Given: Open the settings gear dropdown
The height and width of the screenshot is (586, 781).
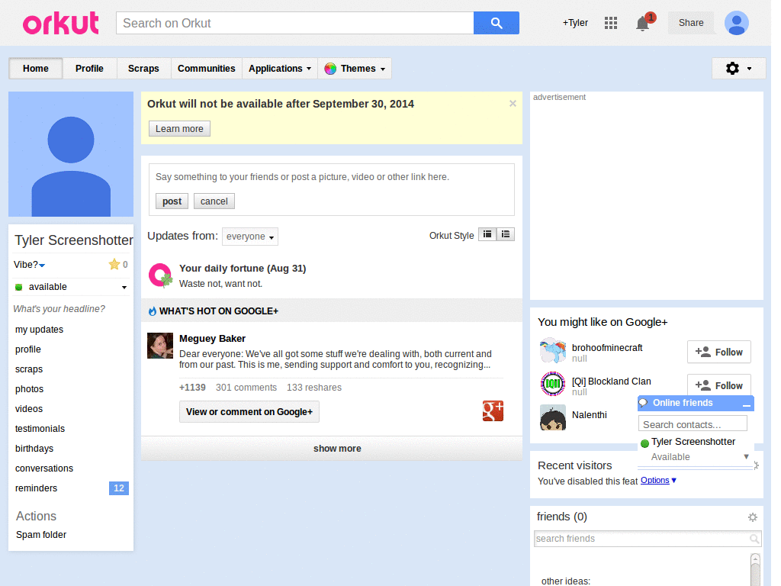Looking at the screenshot, I should (x=738, y=68).
